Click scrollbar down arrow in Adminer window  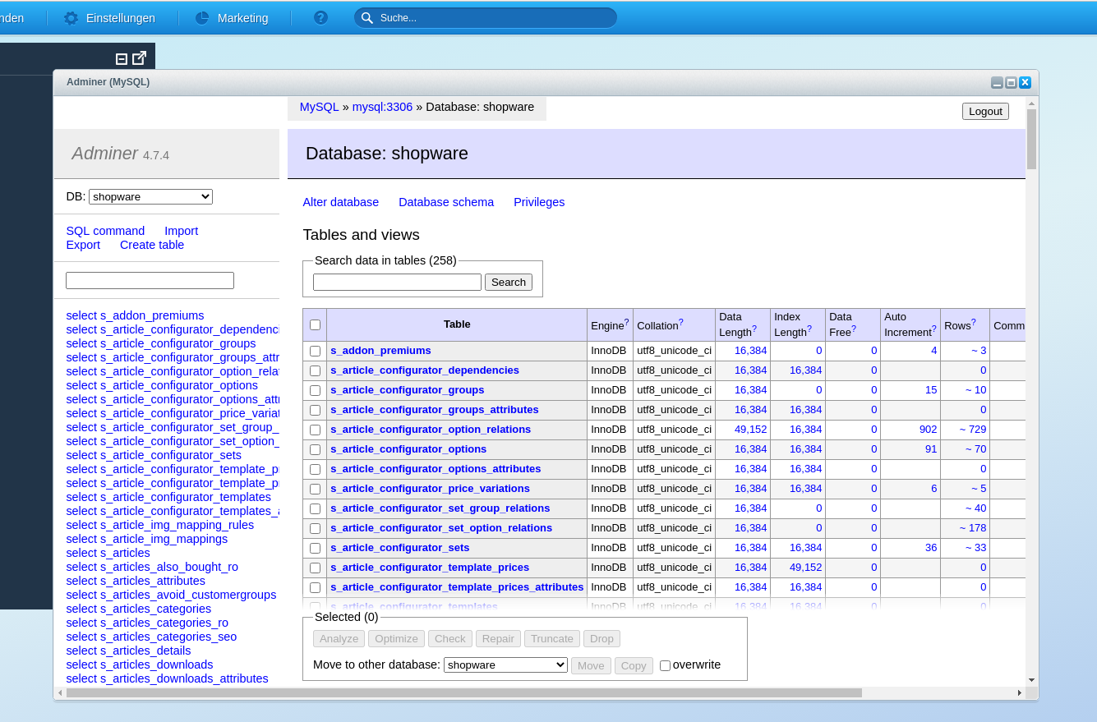point(1031,680)
